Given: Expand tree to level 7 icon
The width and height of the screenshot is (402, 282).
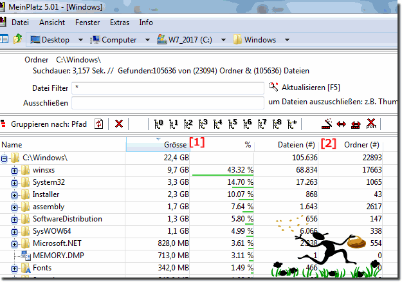Looking at the screenshot, I should tap(262, 124).
